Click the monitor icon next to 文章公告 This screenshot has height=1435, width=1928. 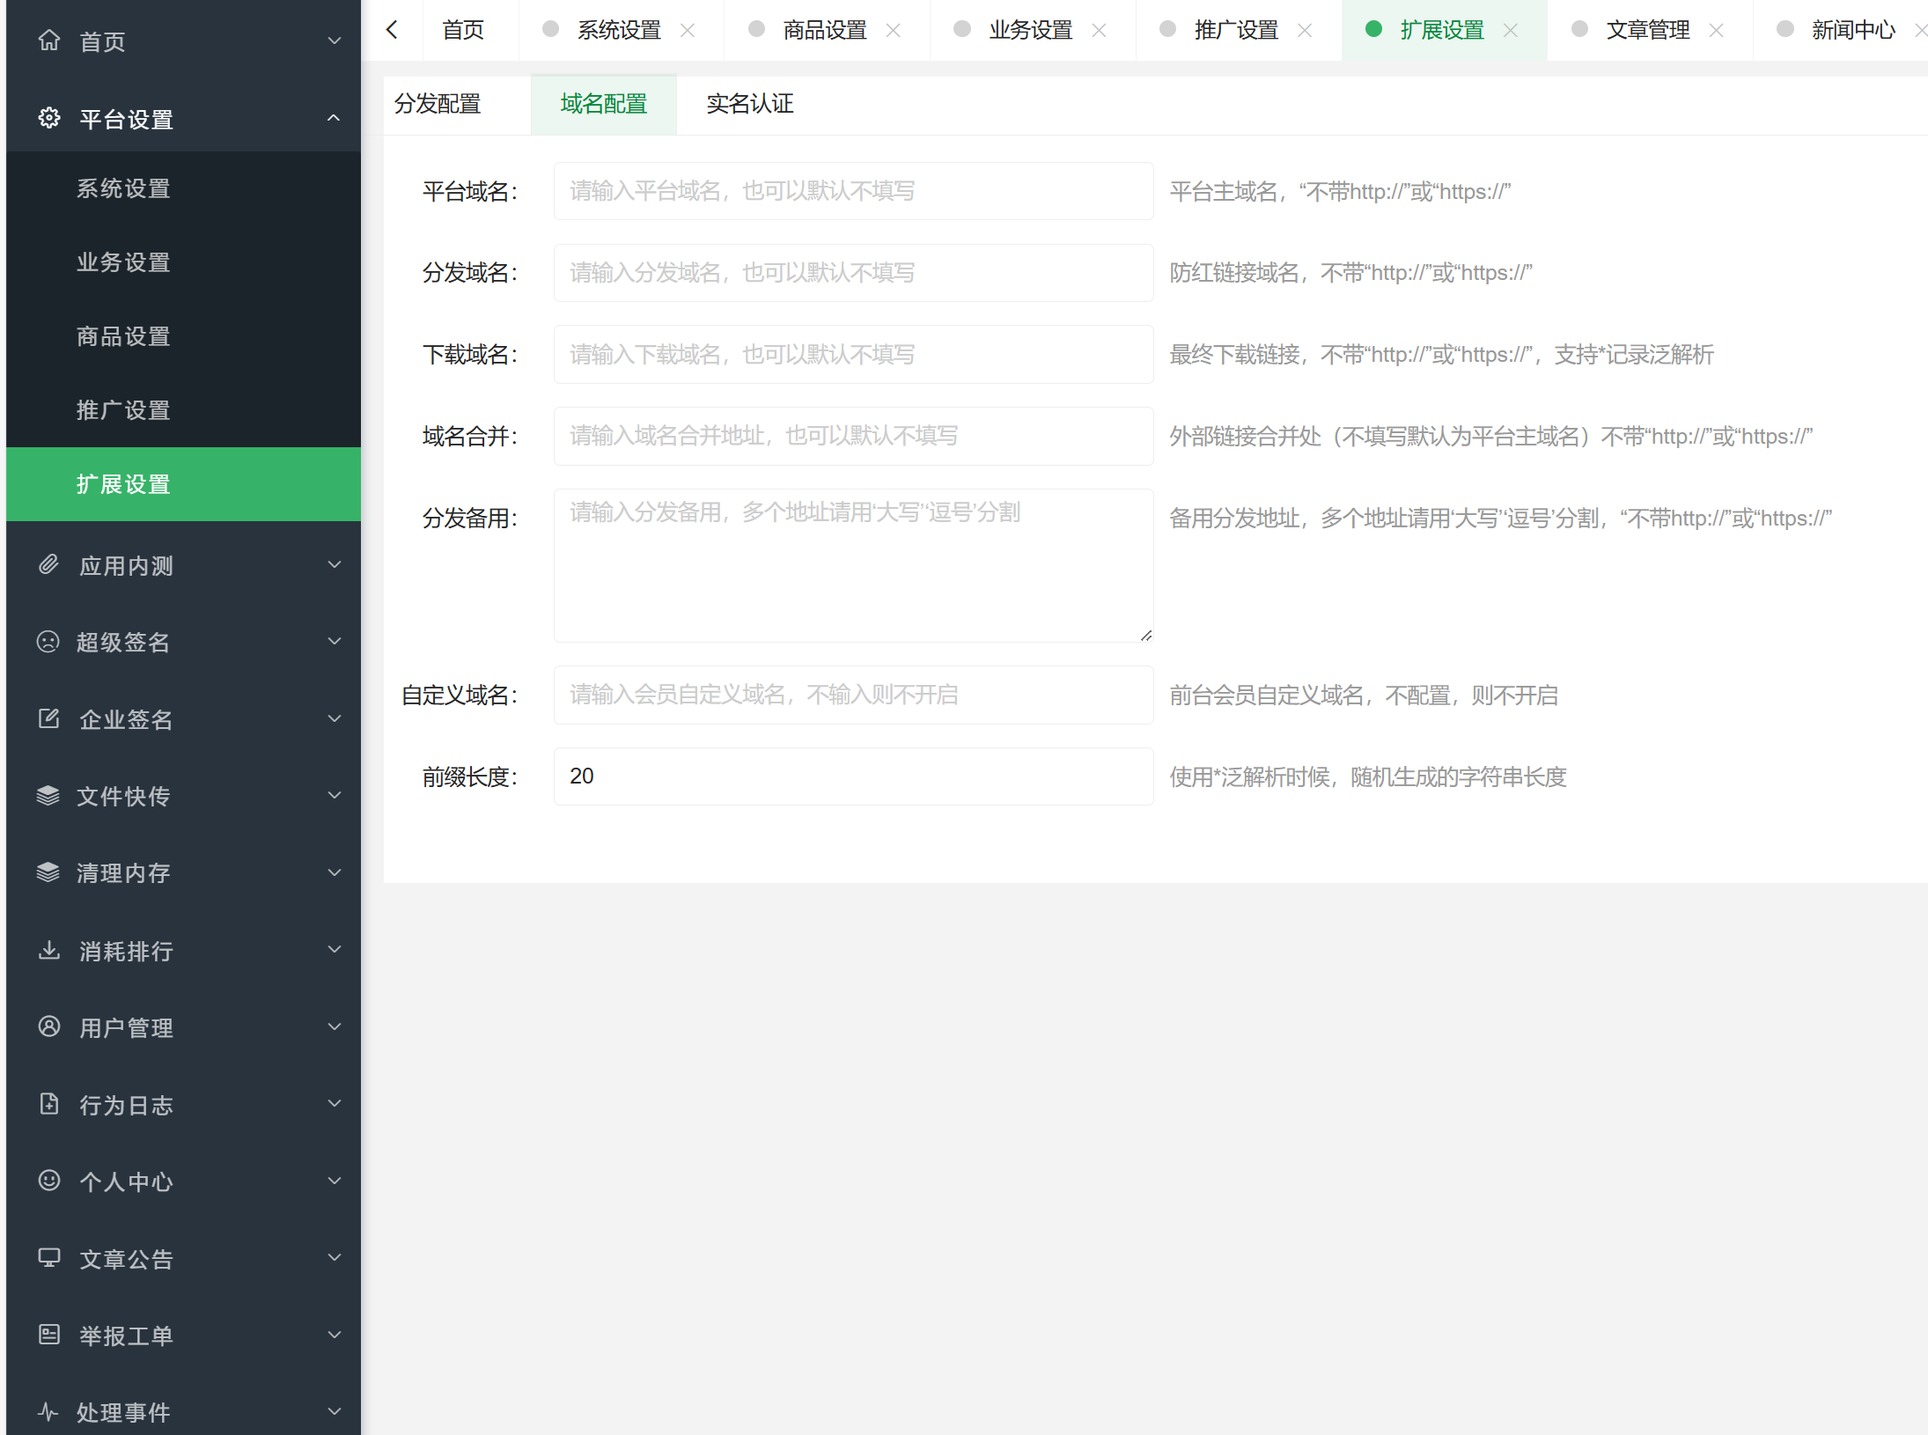[x=49, y=1258]
